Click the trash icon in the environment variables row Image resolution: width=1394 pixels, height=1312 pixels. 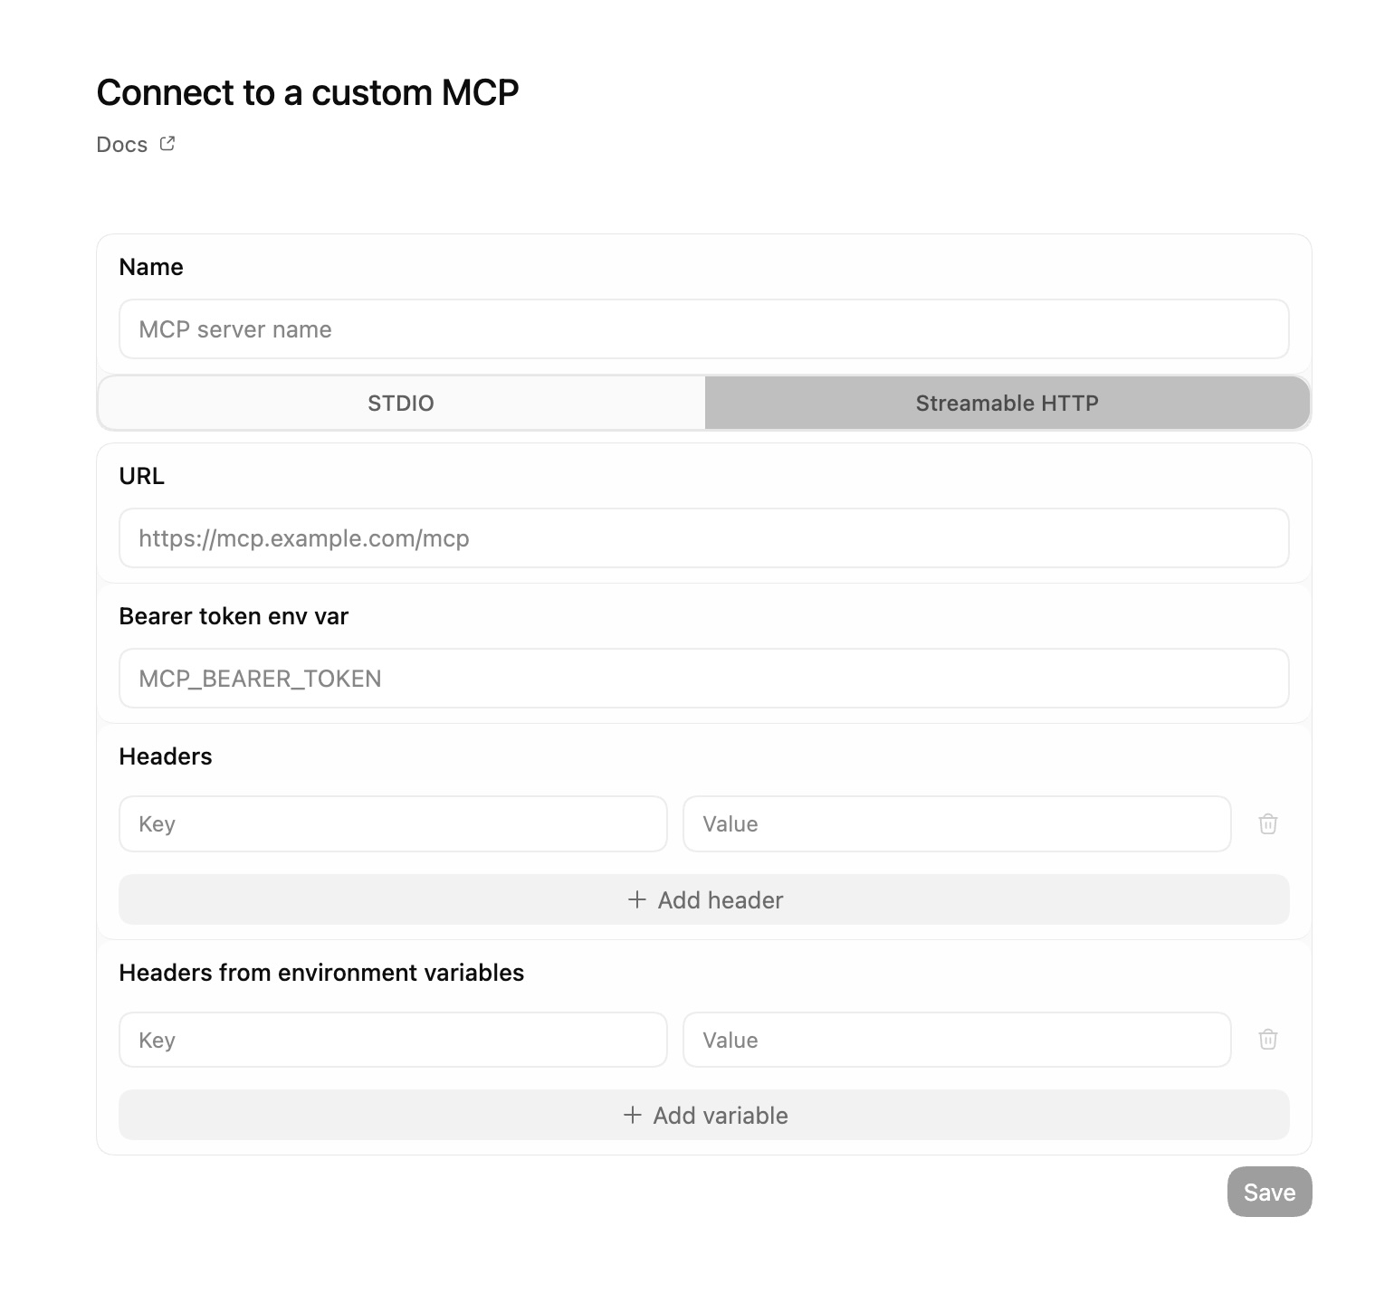[x=1267, y=1039]
